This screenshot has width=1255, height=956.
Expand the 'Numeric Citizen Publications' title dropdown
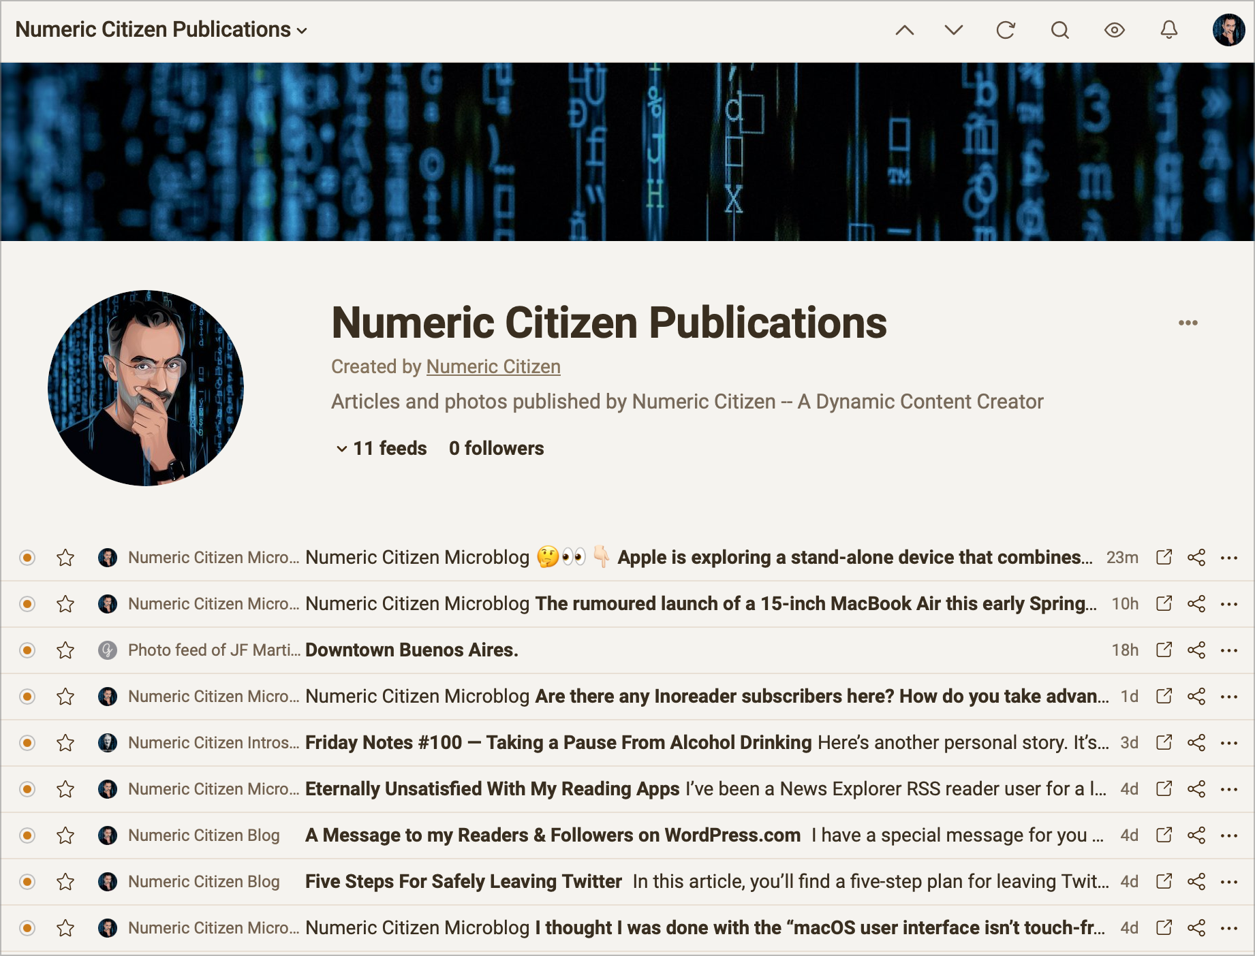pyautogui.click(x=303, y=31)
